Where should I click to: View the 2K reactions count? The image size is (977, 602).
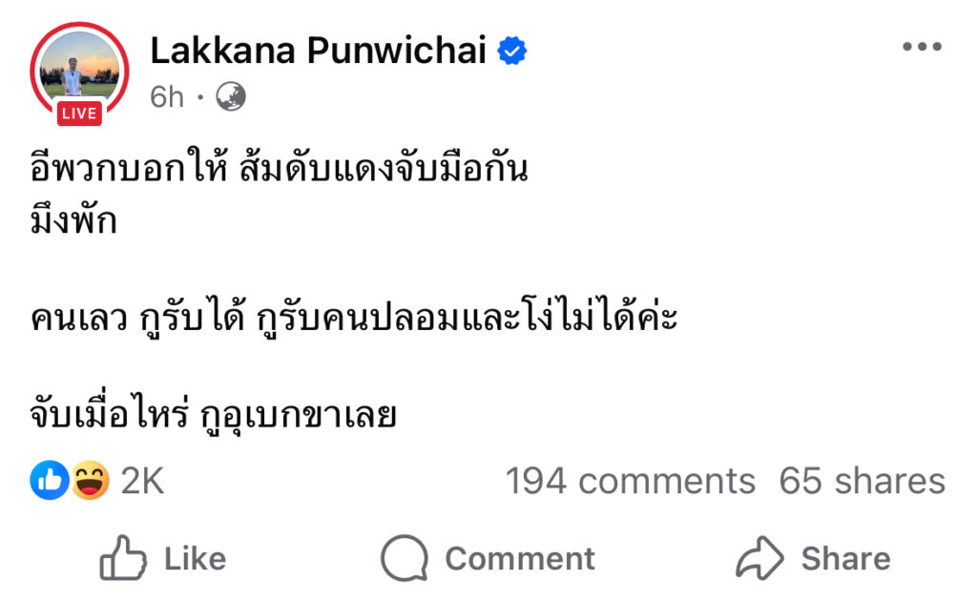point(142,482)
